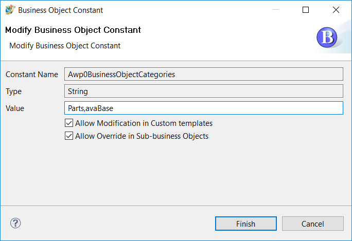The image size is (352, 241).
Task: Click the bold Modify Business Object Constant heading
Action: [73, 30]
